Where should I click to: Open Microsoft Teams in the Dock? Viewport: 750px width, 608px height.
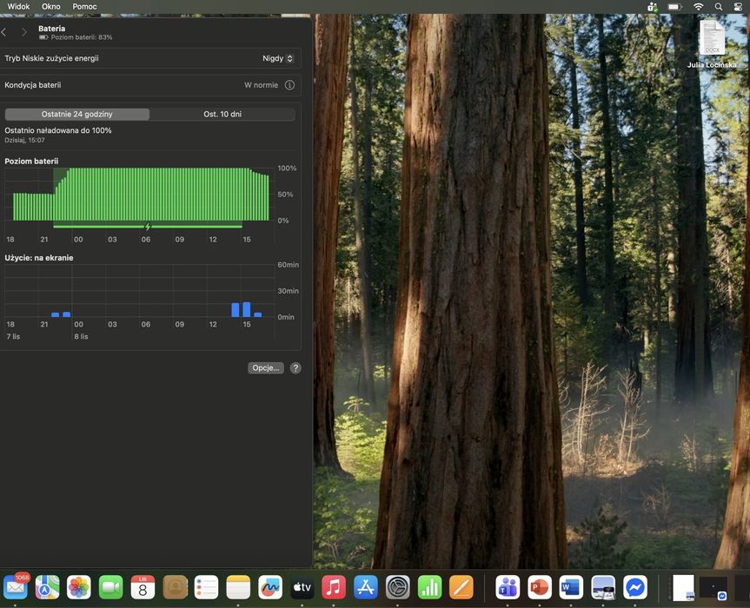tap(508, 587)
